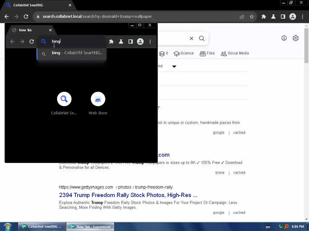Toggle the side panel in main window
The image size is (309, 231).
(283, 17)
